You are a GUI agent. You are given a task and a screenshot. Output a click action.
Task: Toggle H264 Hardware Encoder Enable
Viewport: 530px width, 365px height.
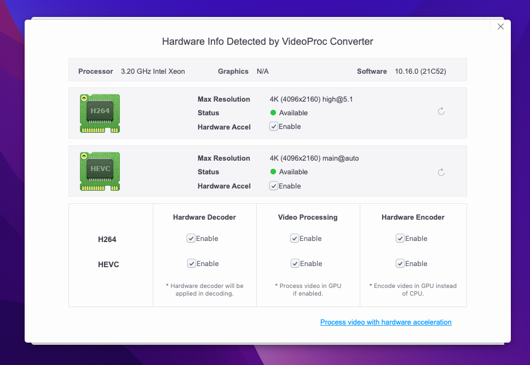click(400, 238)
